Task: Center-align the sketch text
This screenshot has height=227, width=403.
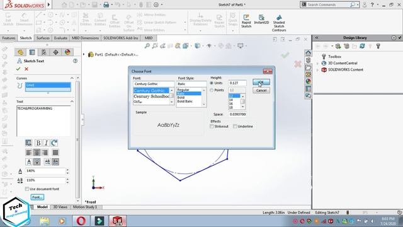Action: point(37,153)
